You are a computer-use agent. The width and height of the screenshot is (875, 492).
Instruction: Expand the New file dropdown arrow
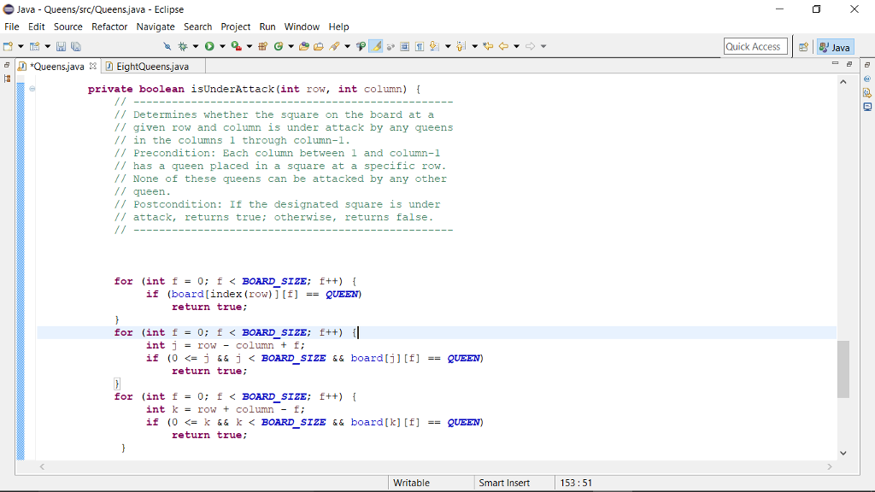pyautogui.click(x=21, y=46)
